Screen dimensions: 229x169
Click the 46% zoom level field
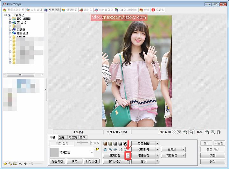[199, 132]
